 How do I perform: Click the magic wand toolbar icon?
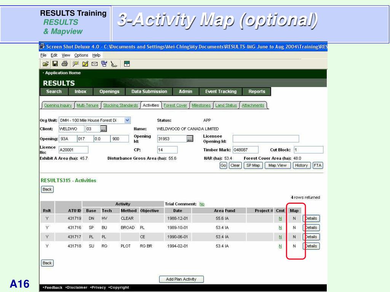76,64
